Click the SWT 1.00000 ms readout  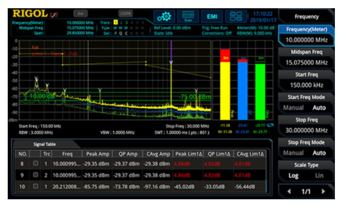[x=182, y=133]
